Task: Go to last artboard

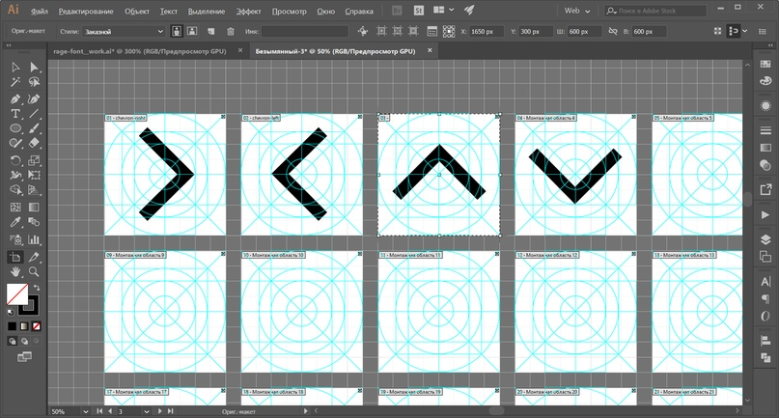Action: pyautogui.click(x=171, y=411)
